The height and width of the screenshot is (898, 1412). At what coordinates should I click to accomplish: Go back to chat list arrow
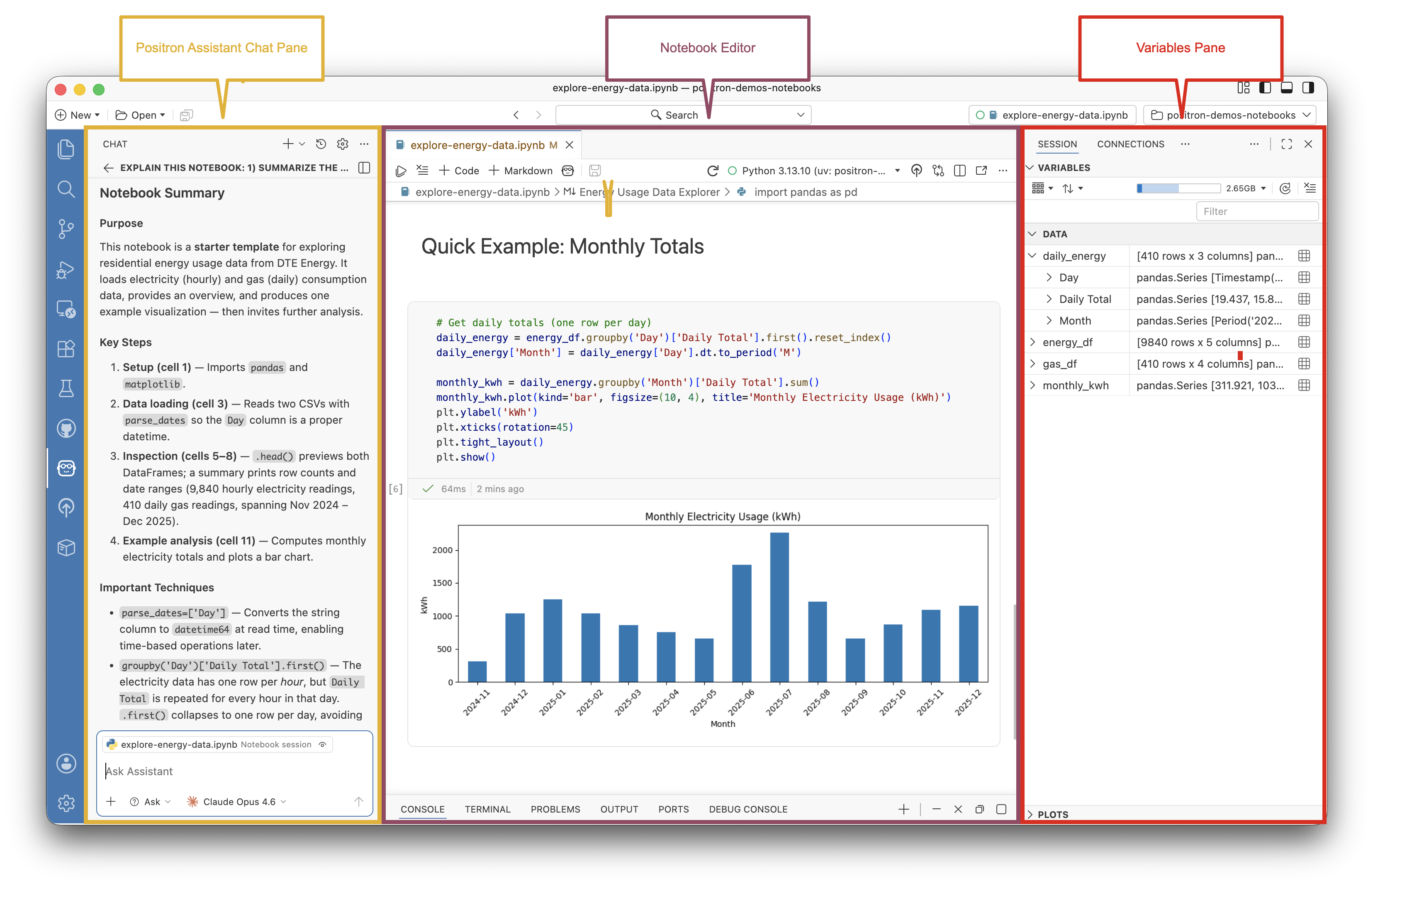(x=108, y=168)
